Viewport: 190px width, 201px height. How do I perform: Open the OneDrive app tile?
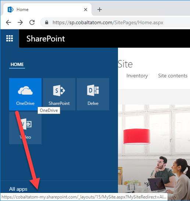[x=25, y=94]
